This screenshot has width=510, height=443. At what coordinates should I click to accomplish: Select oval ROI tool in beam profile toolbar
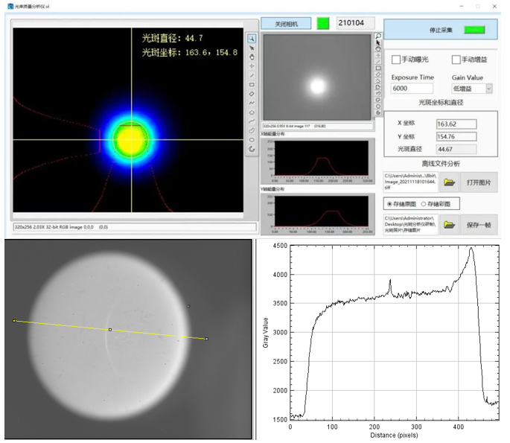[252, 140]
